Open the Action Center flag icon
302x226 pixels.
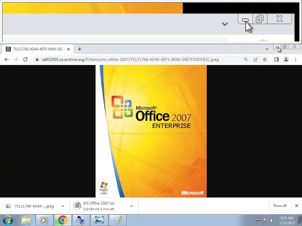(265, 220)
